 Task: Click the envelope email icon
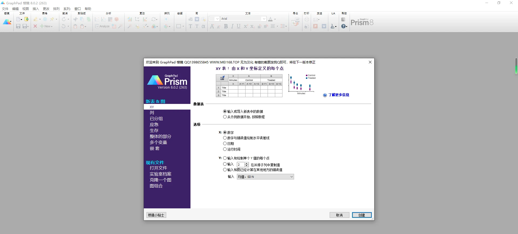[x=315, y=19]
